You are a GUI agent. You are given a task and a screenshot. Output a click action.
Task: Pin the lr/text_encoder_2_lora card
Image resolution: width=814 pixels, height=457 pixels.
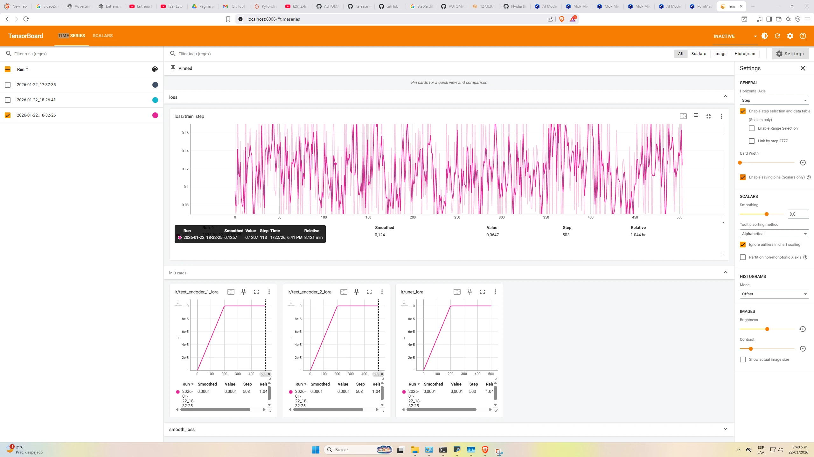tap(356, 292)
